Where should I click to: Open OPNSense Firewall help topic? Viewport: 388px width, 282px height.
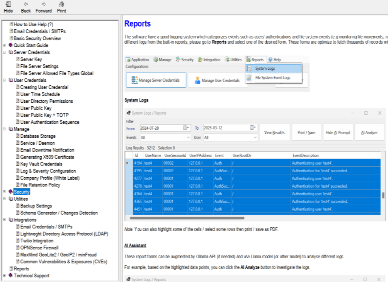39,247
